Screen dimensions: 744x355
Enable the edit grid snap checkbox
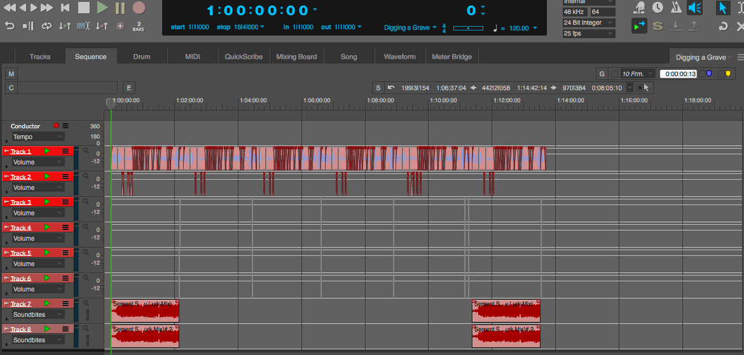click(x=614, y=74)
